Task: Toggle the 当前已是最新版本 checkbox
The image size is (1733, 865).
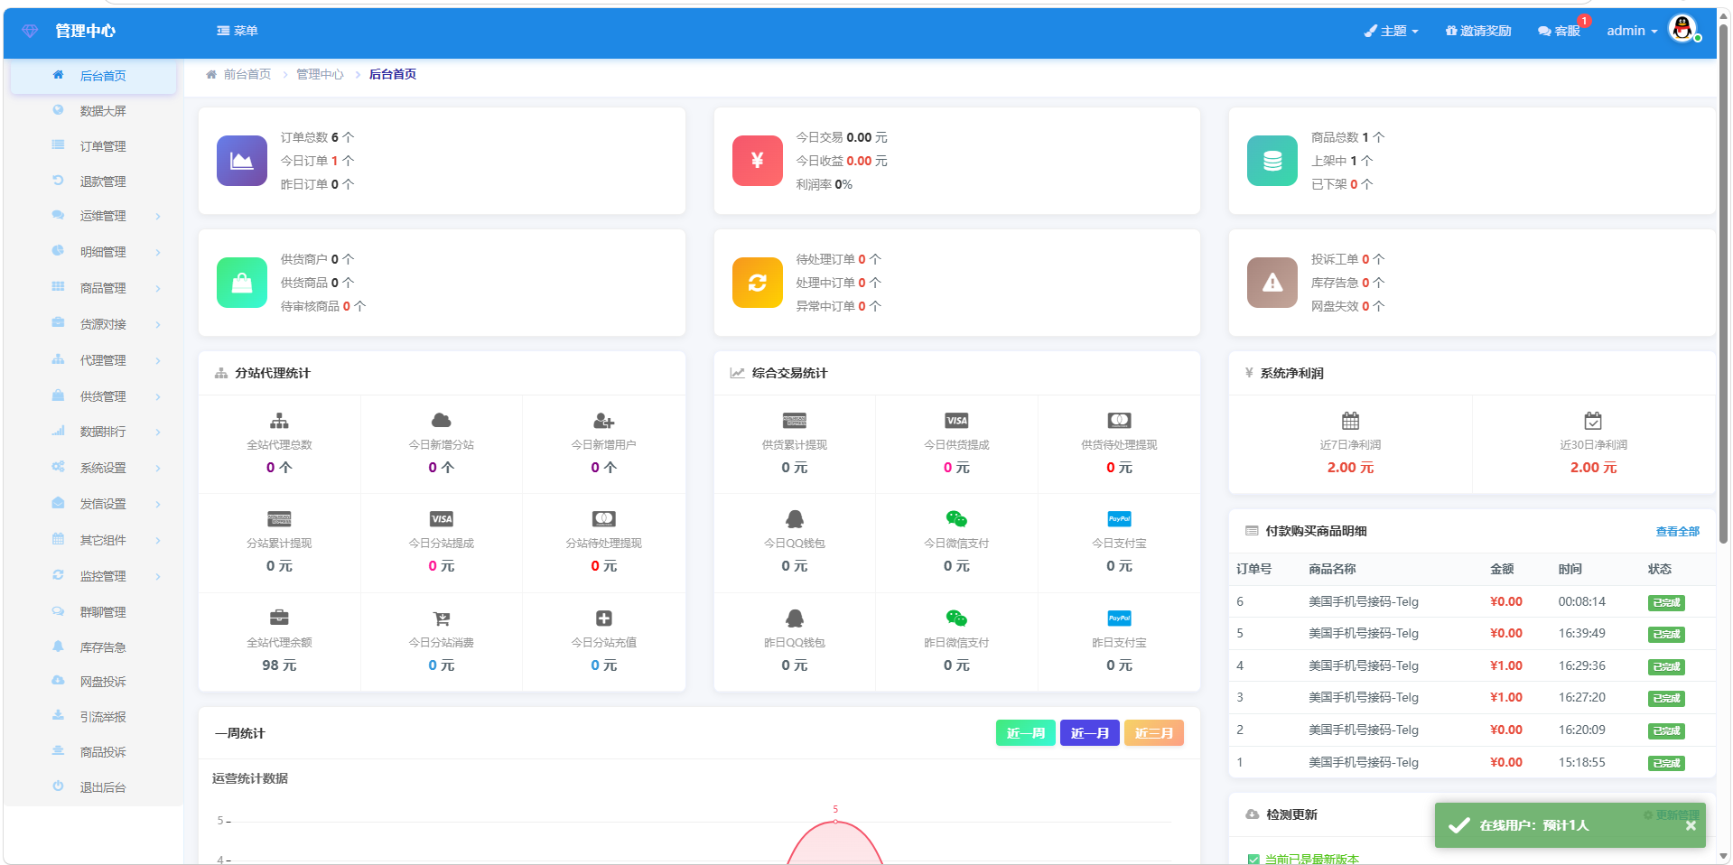Action: click(1253, 860)
